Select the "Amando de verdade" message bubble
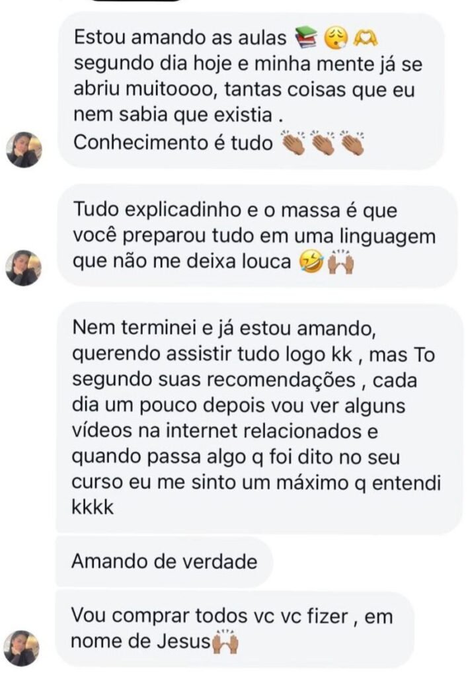The width and height of the screenshot is (468, 677). pyautogui.click(x=163, y=561)
